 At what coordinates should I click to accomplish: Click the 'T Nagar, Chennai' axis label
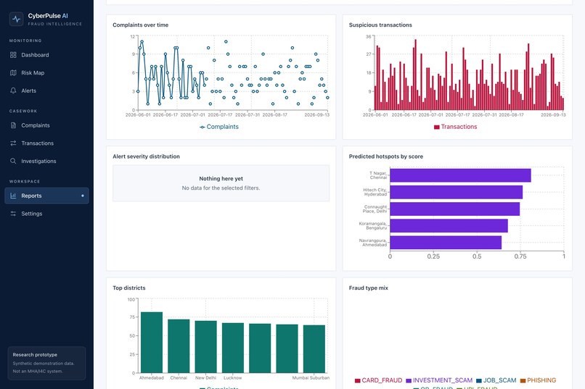pos(378,175)
